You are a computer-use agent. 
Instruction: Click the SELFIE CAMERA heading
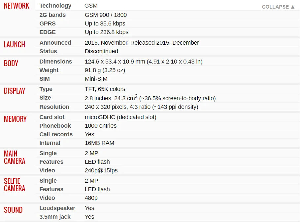(15, 185)
